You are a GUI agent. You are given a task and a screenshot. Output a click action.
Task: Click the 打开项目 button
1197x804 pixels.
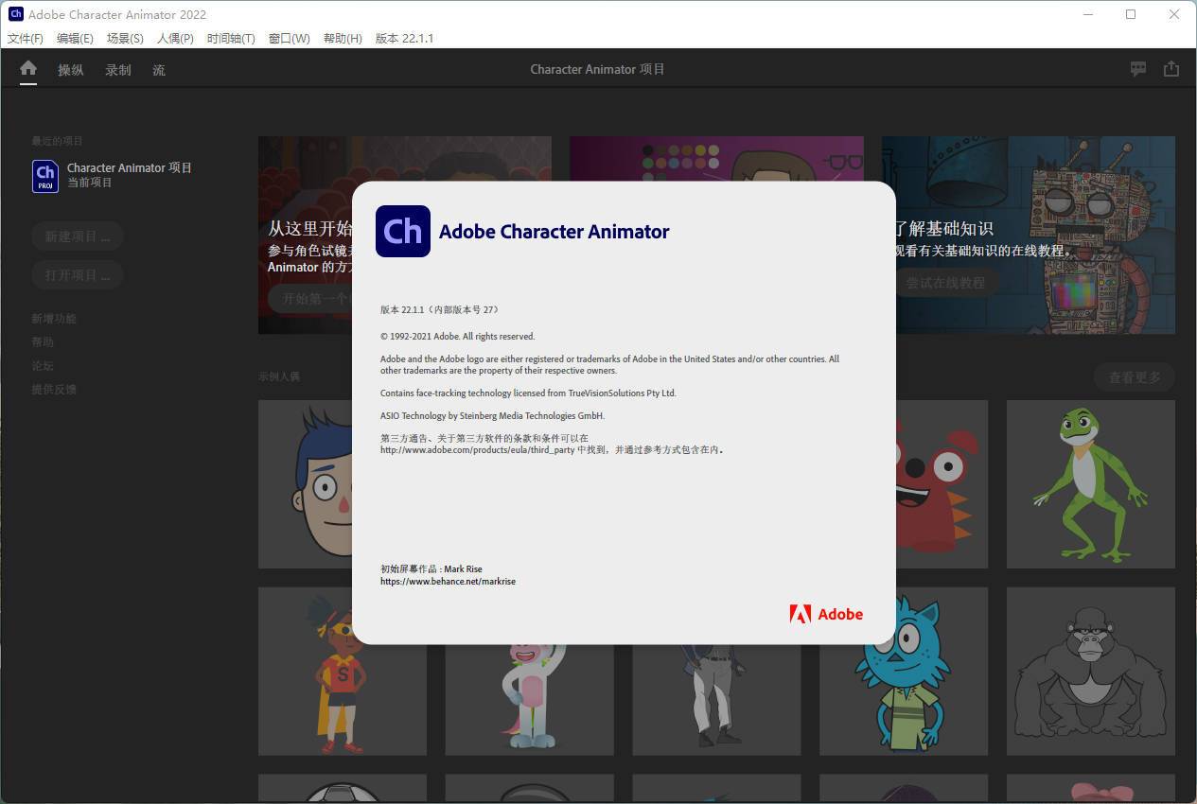(78, 275)
